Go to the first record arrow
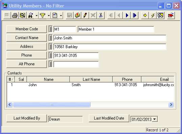Screen dimensions: 182x134 111,15
